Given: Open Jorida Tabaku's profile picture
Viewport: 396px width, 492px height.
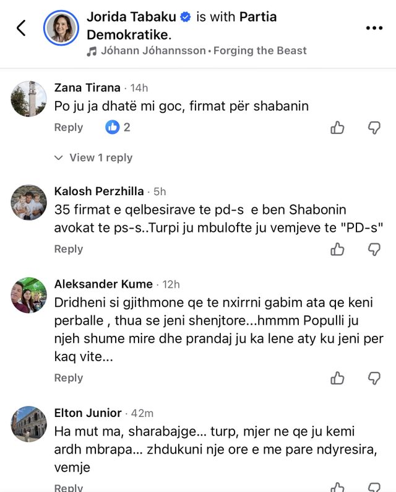Looking at the screenshot, I should (x=61, y=28).
